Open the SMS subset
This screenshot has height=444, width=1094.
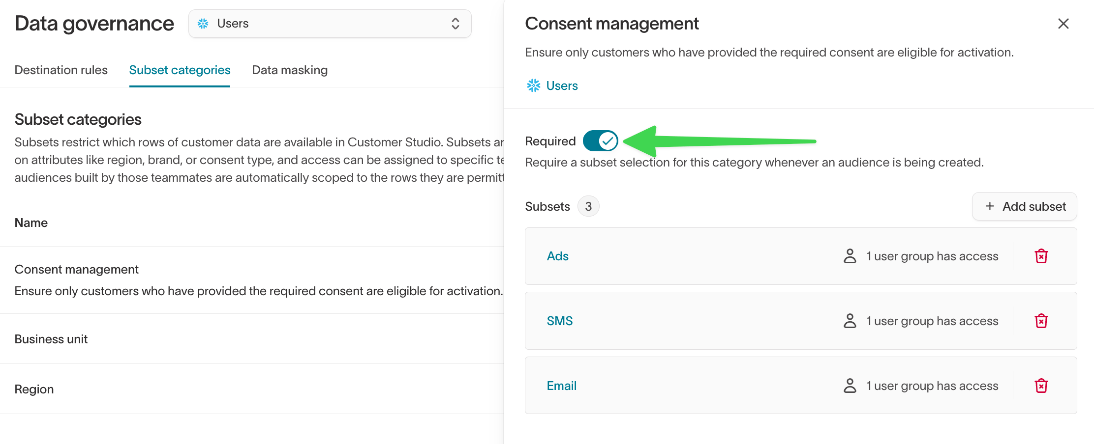point(560,321)
